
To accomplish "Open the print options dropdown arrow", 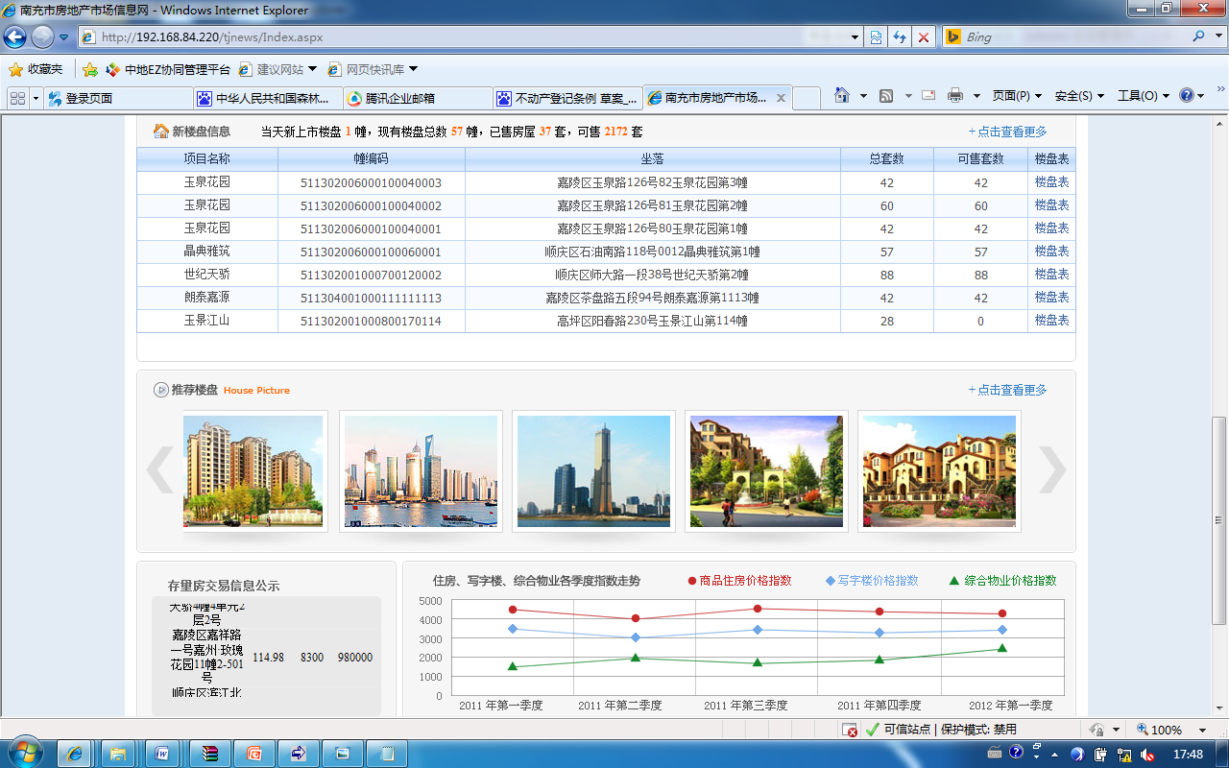I will coord(976,96).
